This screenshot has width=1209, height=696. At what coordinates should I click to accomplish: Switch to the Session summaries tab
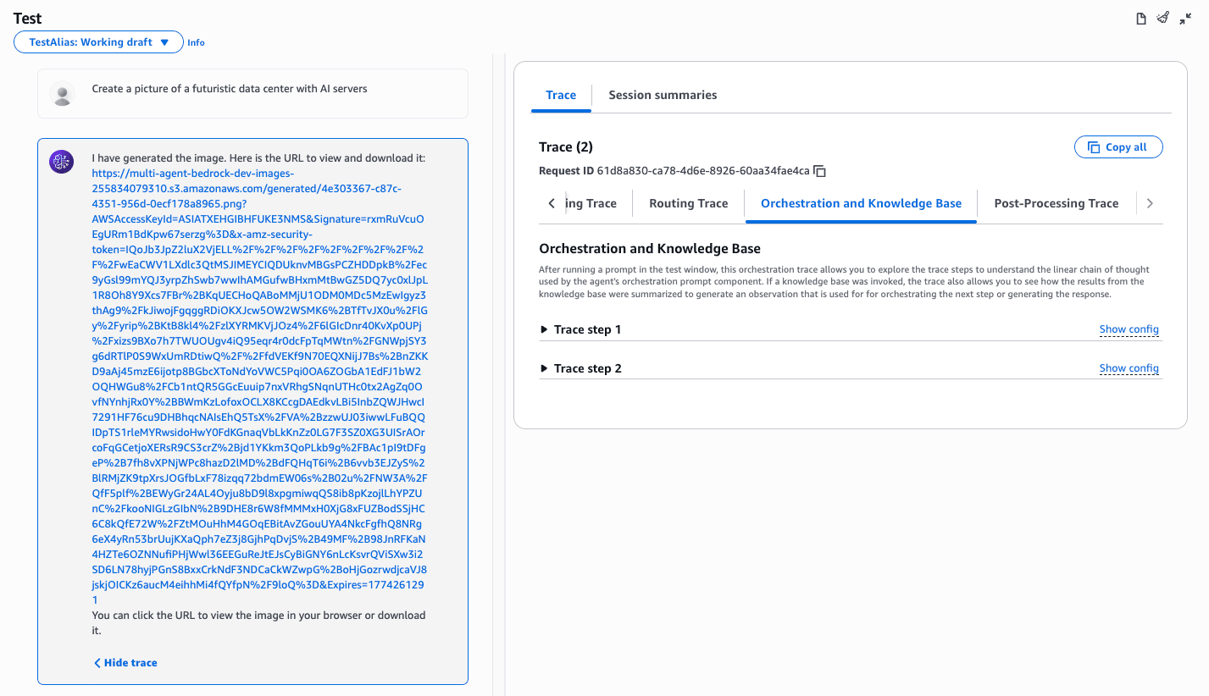pyautogui.click(x=663, y=95)
